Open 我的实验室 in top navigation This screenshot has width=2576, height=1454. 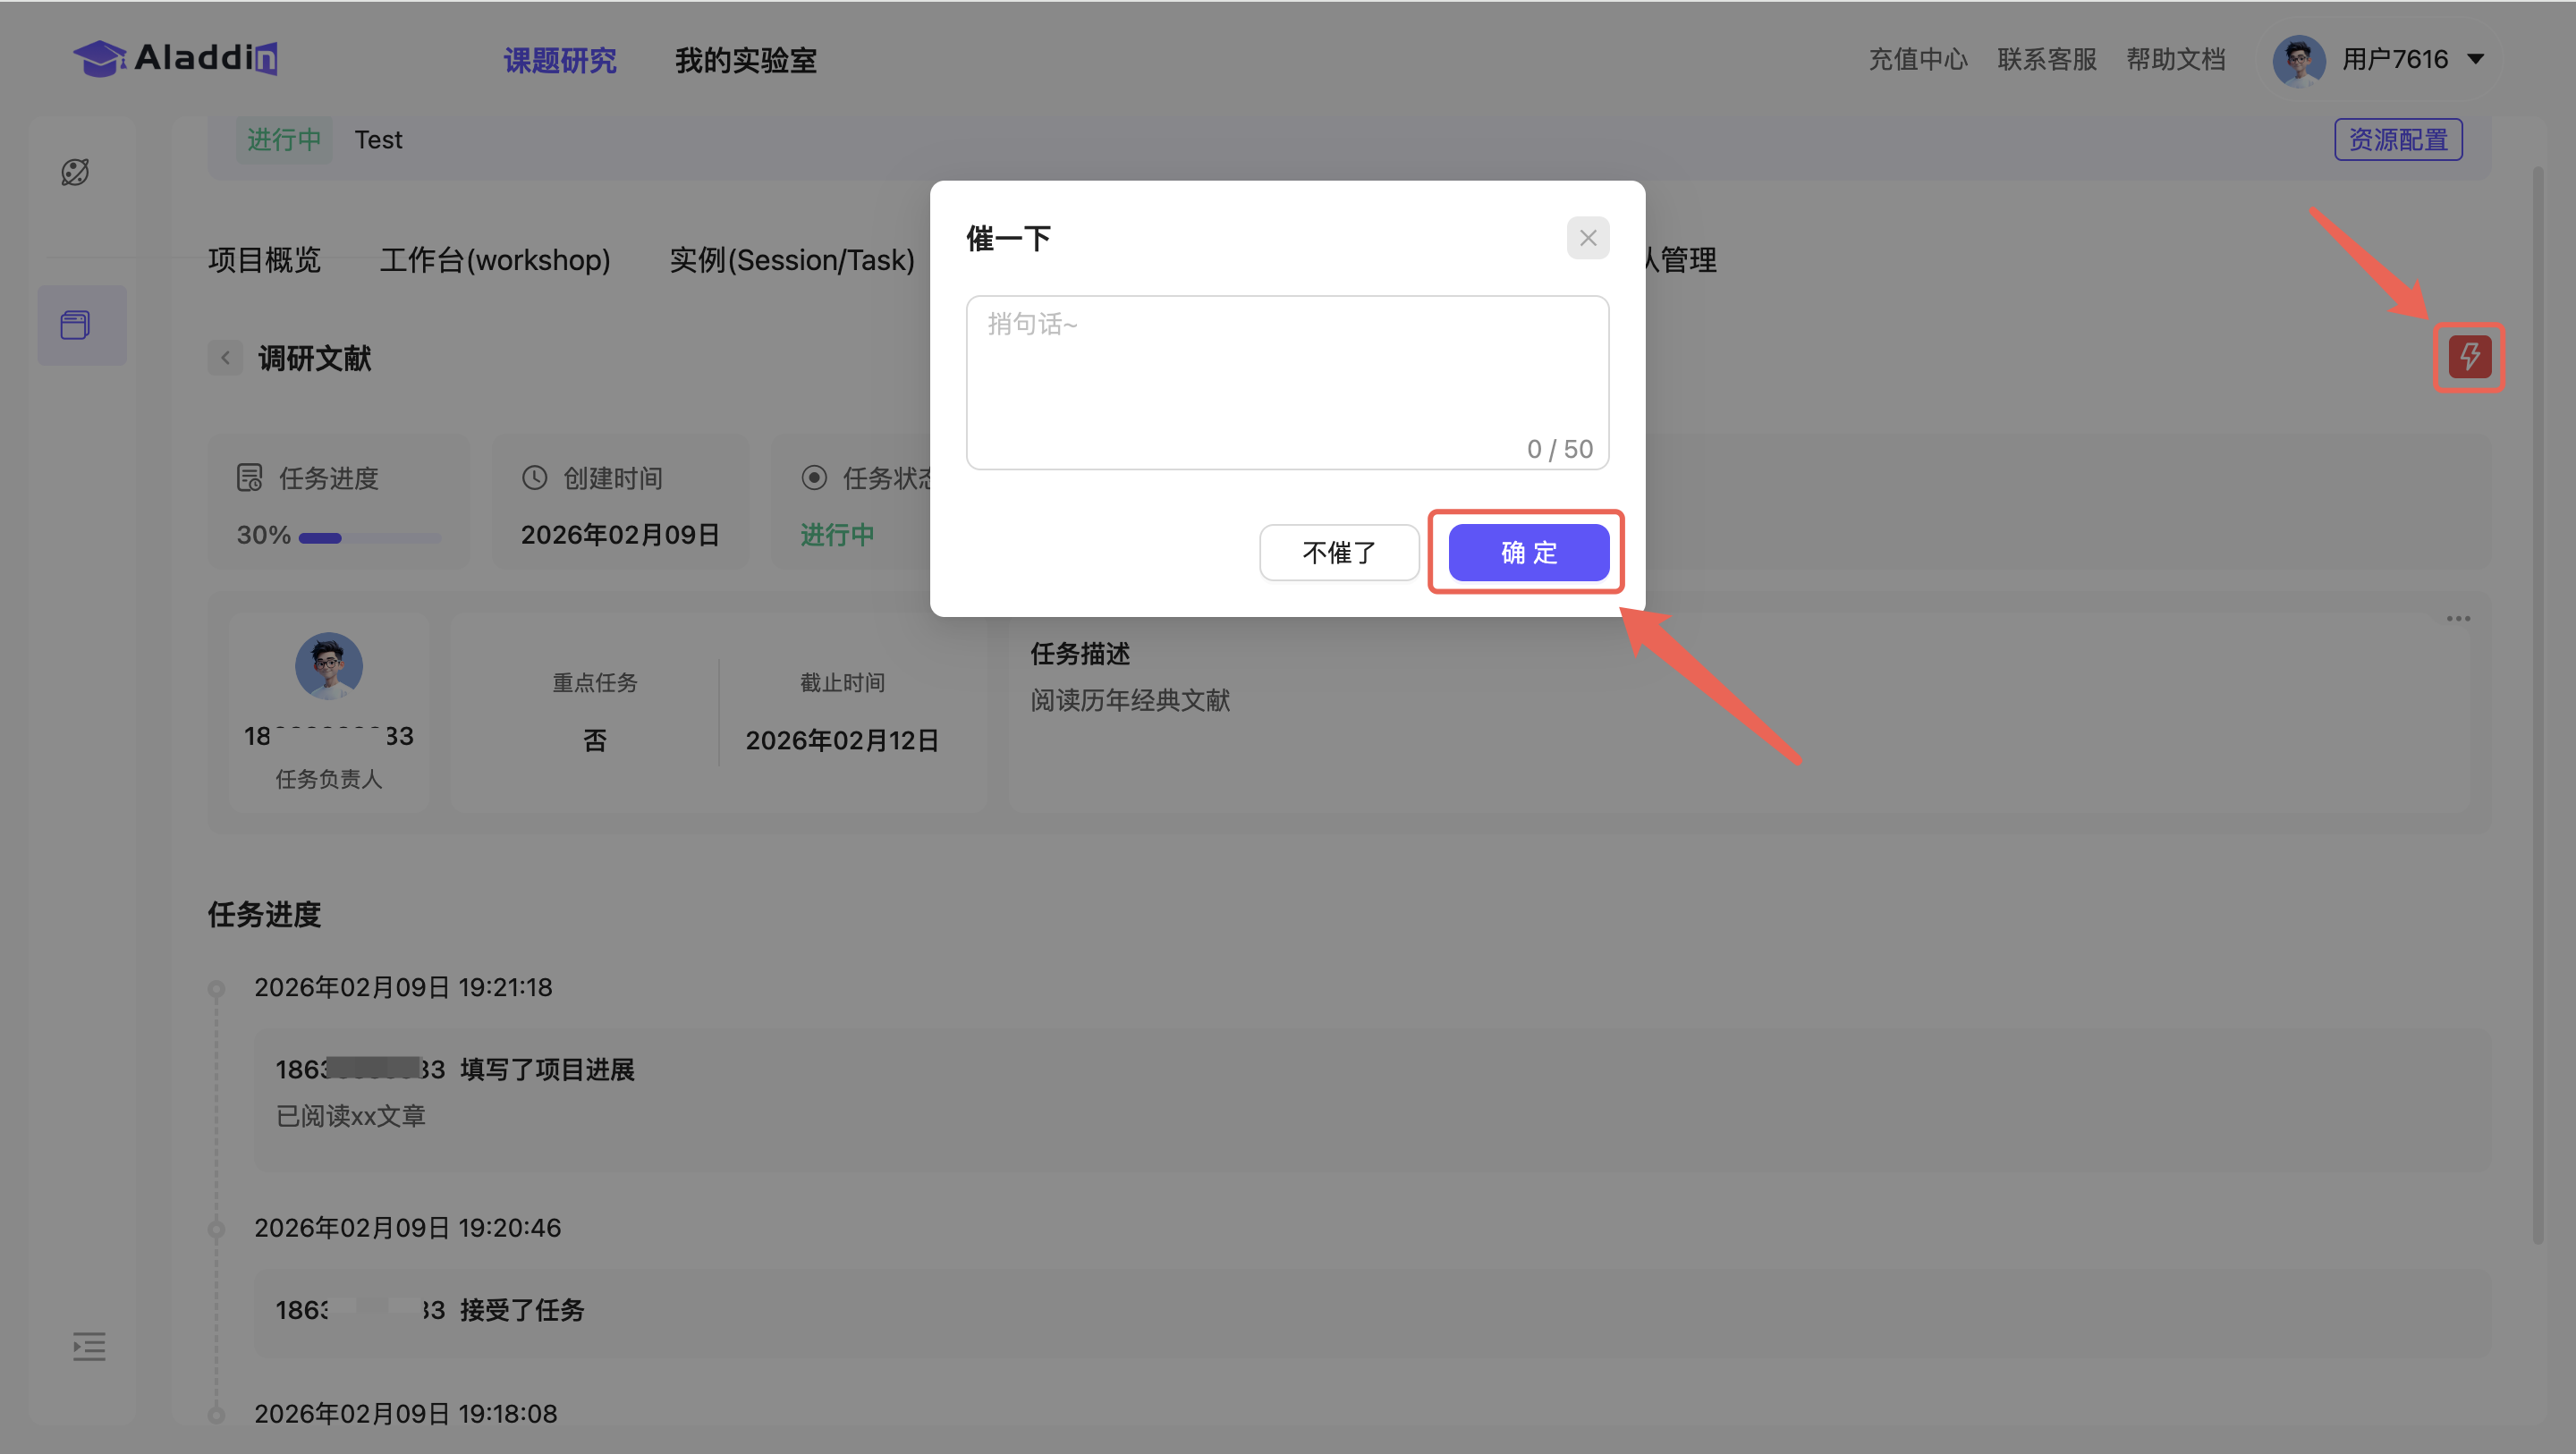[x=745, y=60]
